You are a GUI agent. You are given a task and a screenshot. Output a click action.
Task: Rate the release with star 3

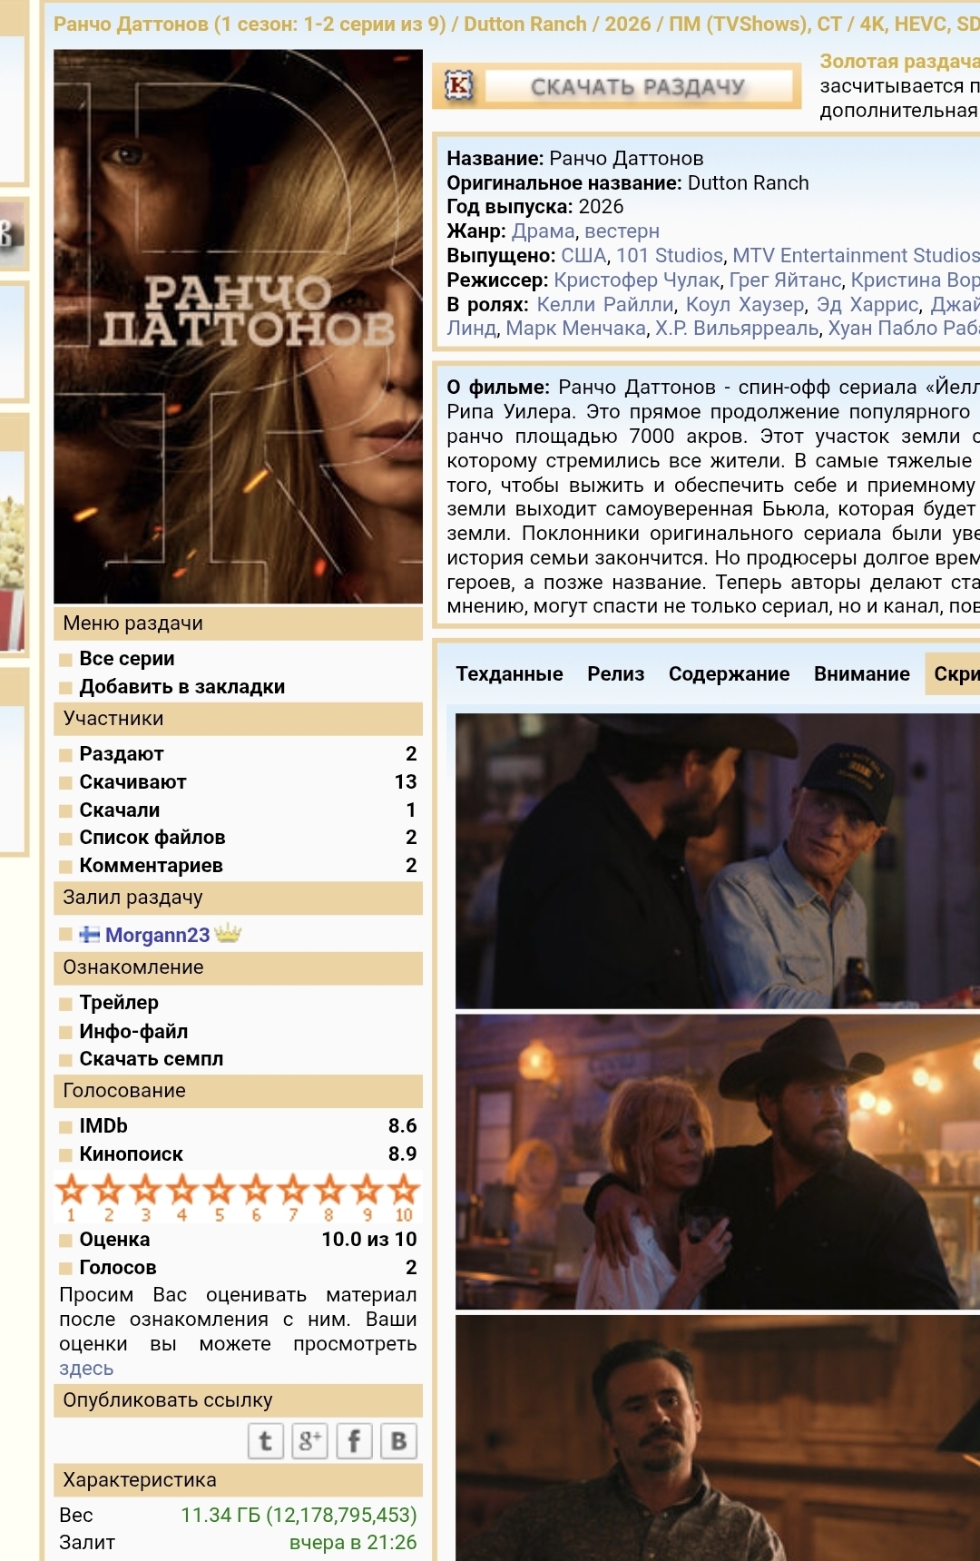[x=145, y=1197]
